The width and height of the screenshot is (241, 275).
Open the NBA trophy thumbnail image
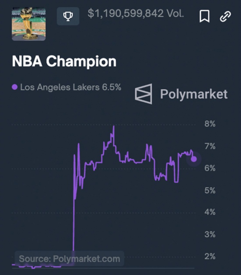29,24
